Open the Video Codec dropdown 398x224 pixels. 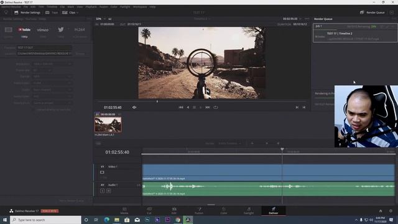click(x=52, y=83)
